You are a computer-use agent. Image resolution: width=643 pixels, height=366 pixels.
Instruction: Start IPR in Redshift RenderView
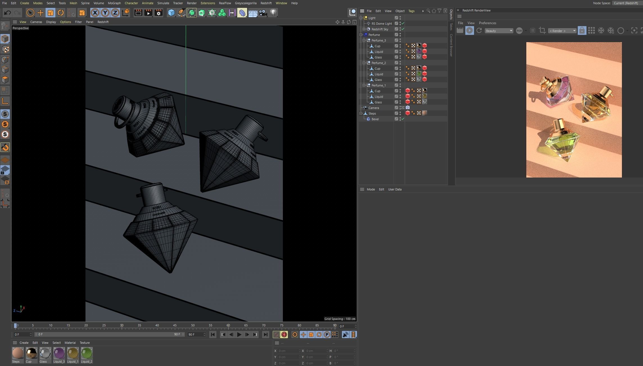pos(469,31)
